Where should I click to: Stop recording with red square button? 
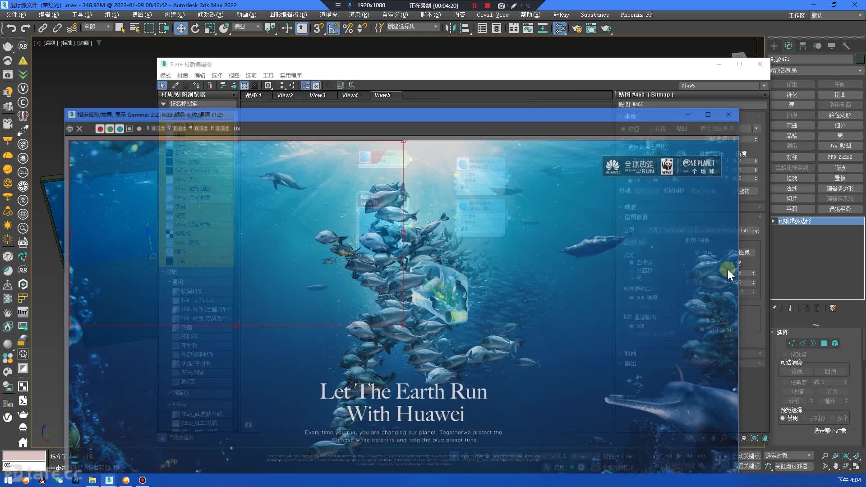click(x=487, y=5)
